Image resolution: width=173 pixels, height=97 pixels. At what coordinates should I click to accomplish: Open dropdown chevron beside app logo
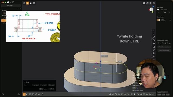tap(11, 2)
